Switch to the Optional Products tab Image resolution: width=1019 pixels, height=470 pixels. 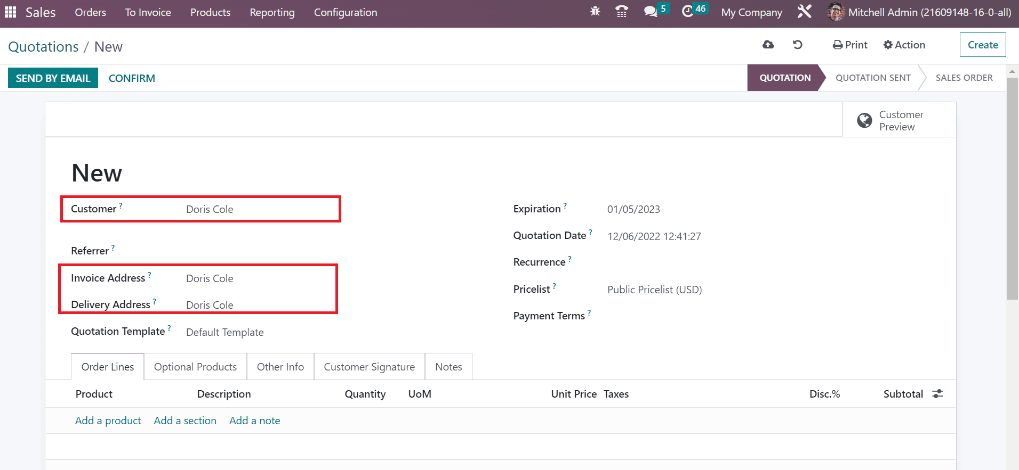(195, 367)
